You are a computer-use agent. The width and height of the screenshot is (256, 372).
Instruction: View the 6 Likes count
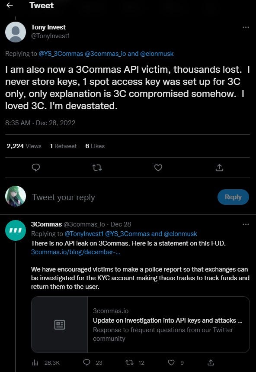pyautogui.click(x=95, y=146)
